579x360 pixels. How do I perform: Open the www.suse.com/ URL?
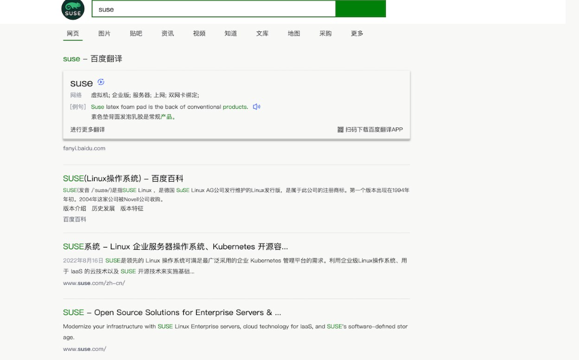coord(85,349)
